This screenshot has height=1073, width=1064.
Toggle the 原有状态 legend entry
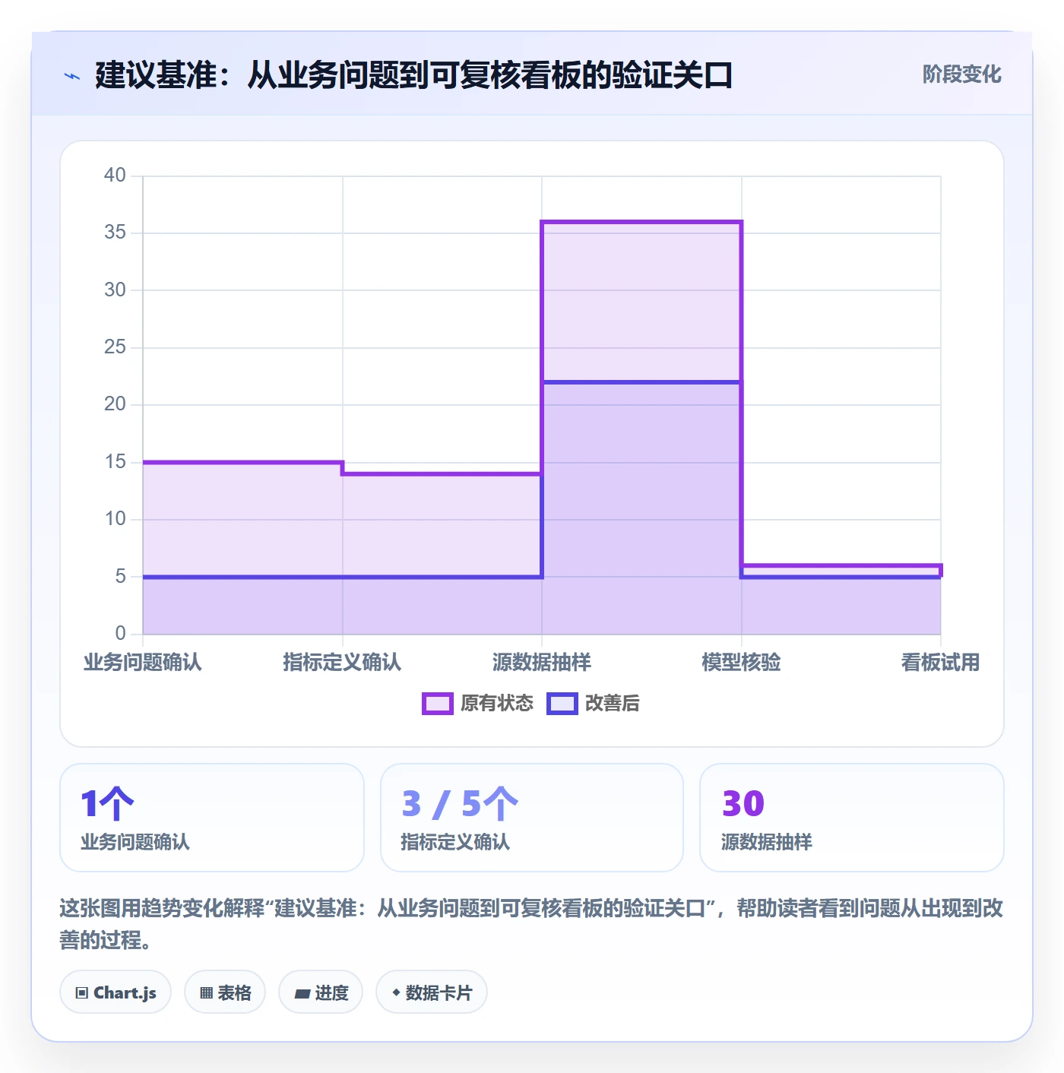tap(478, 704)
